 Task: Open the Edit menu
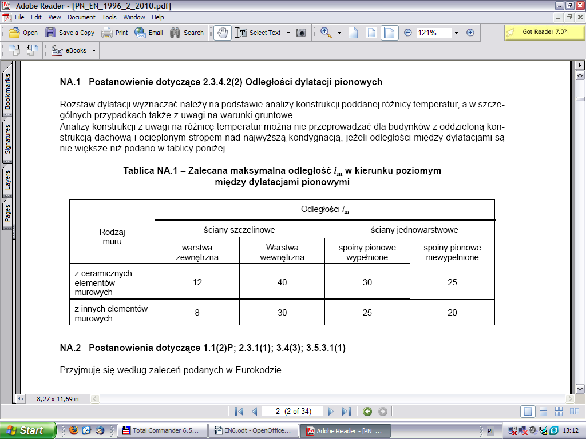coord(36,17)
